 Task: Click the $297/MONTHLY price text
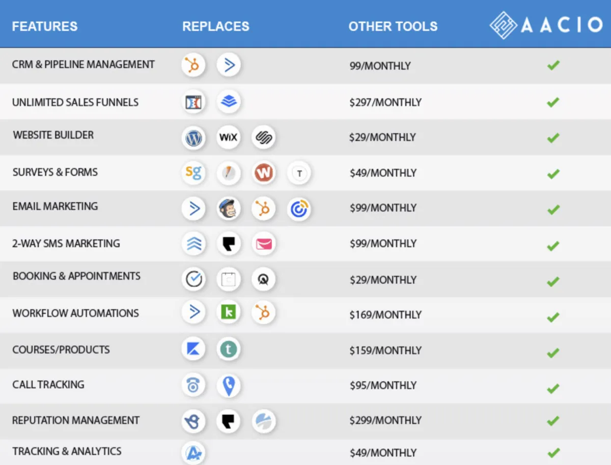(x=385, y=102)
